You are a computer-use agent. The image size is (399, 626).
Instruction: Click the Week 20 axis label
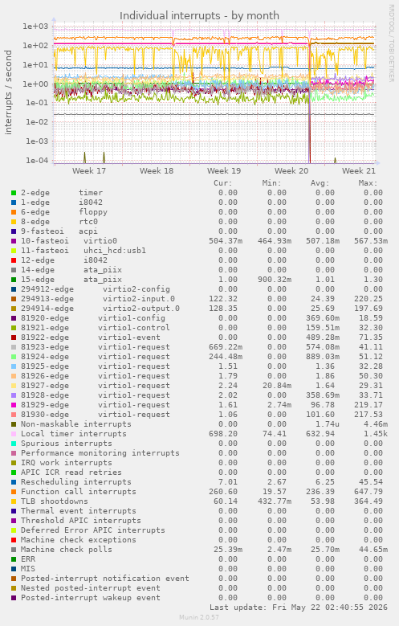tap(291, 171)
